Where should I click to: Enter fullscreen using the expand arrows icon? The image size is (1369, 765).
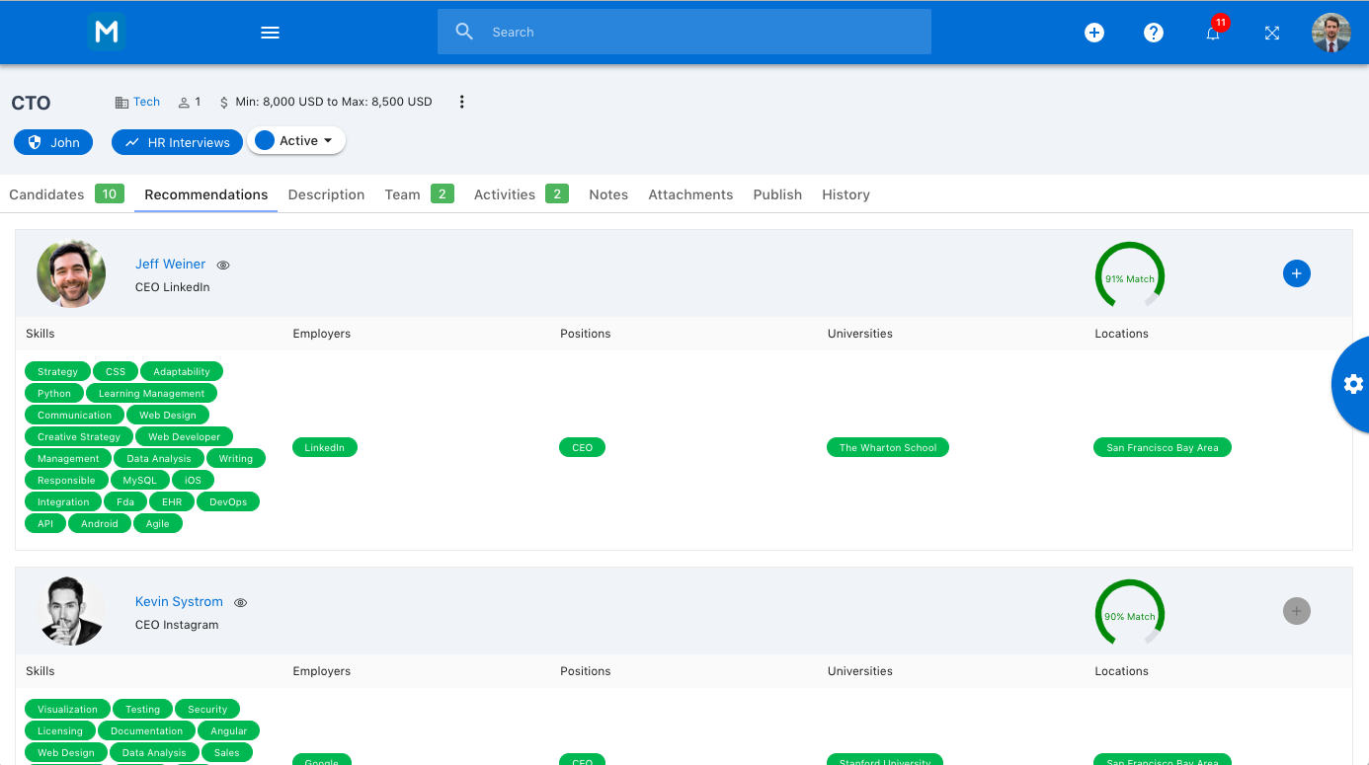[x=1271, y=33]
